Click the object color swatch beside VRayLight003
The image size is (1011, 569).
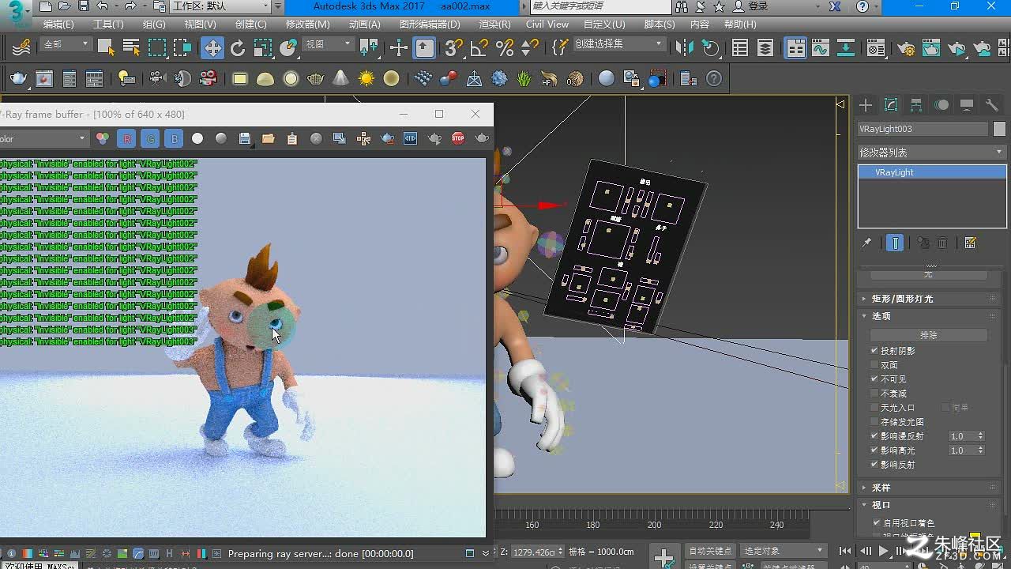[x=999, y=129]
